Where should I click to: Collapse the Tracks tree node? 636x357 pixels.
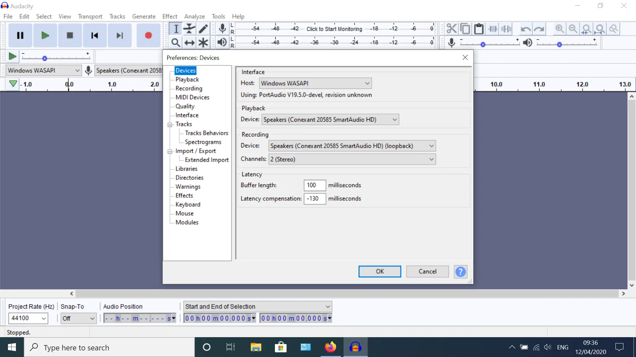point(170,125)
